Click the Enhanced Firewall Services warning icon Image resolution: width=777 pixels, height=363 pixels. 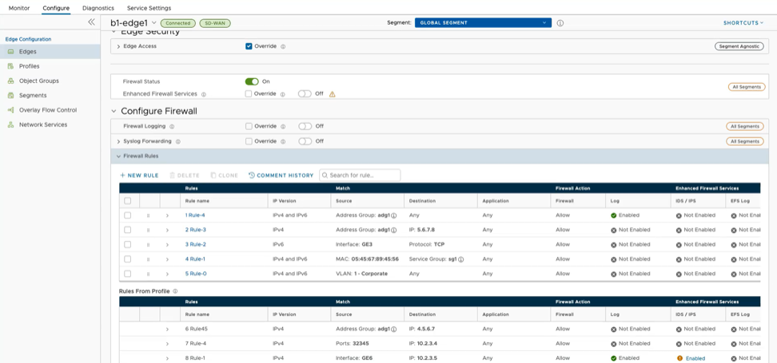(x=333, y=94)
